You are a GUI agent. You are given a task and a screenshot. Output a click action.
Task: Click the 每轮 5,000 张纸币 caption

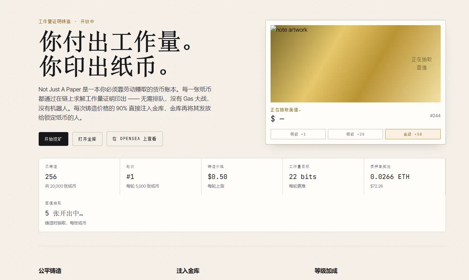tap(143, 186)
